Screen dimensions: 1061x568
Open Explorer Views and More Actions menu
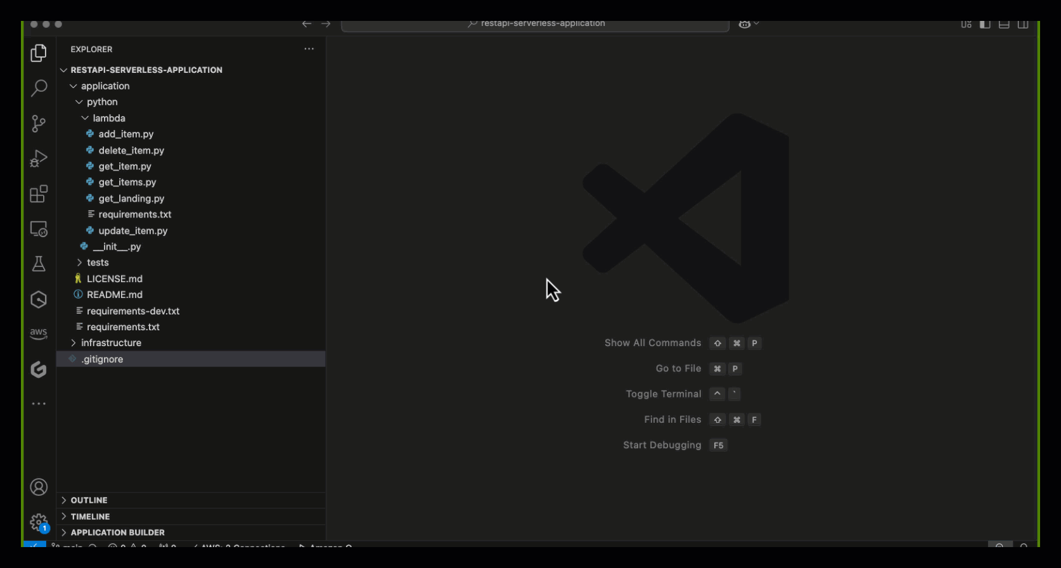pos(309,49)
